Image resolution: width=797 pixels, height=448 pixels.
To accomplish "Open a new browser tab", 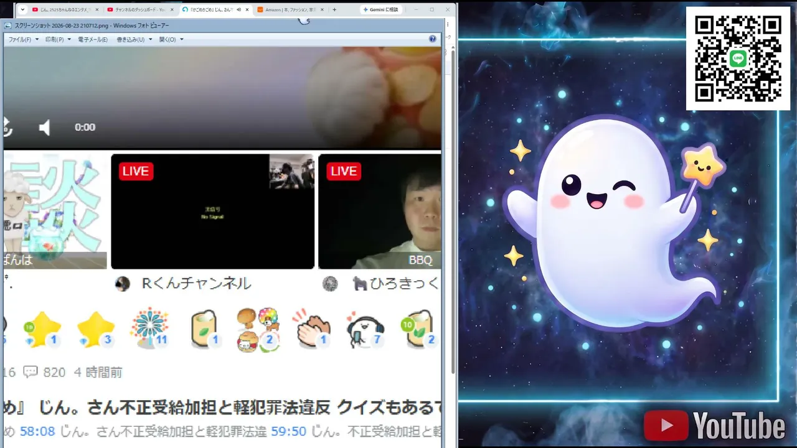I will coord(334,10).
